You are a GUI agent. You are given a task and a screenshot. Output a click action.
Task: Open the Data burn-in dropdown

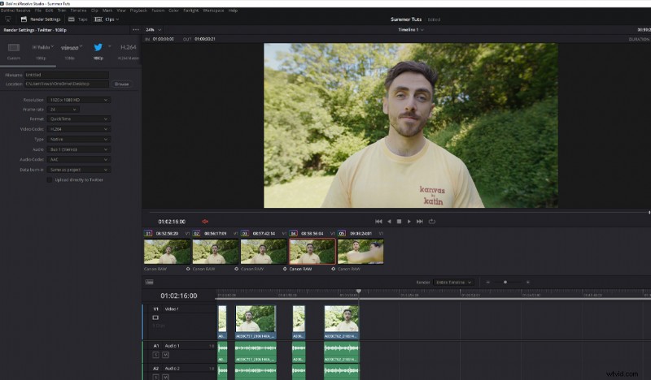click(x=78, y=170)
